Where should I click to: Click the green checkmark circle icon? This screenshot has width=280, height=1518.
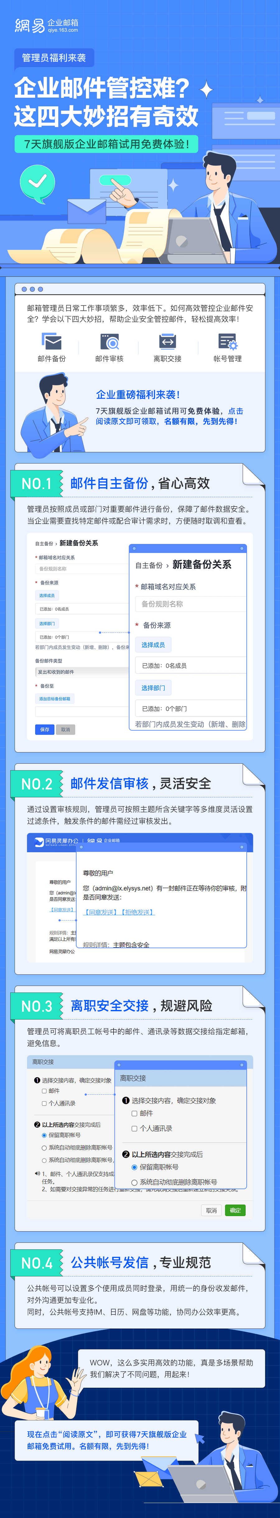click(x=37, y=183)
